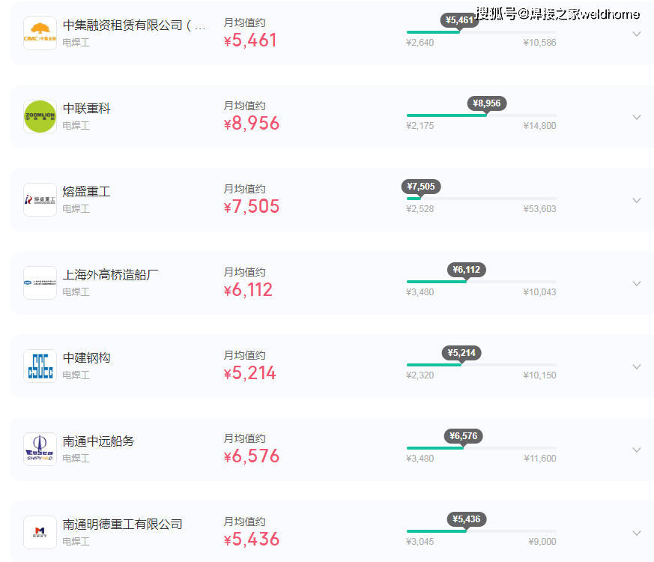Open the 南通明德重工有限公司 company link
654x562 pixels.
(x=122, y=524)
